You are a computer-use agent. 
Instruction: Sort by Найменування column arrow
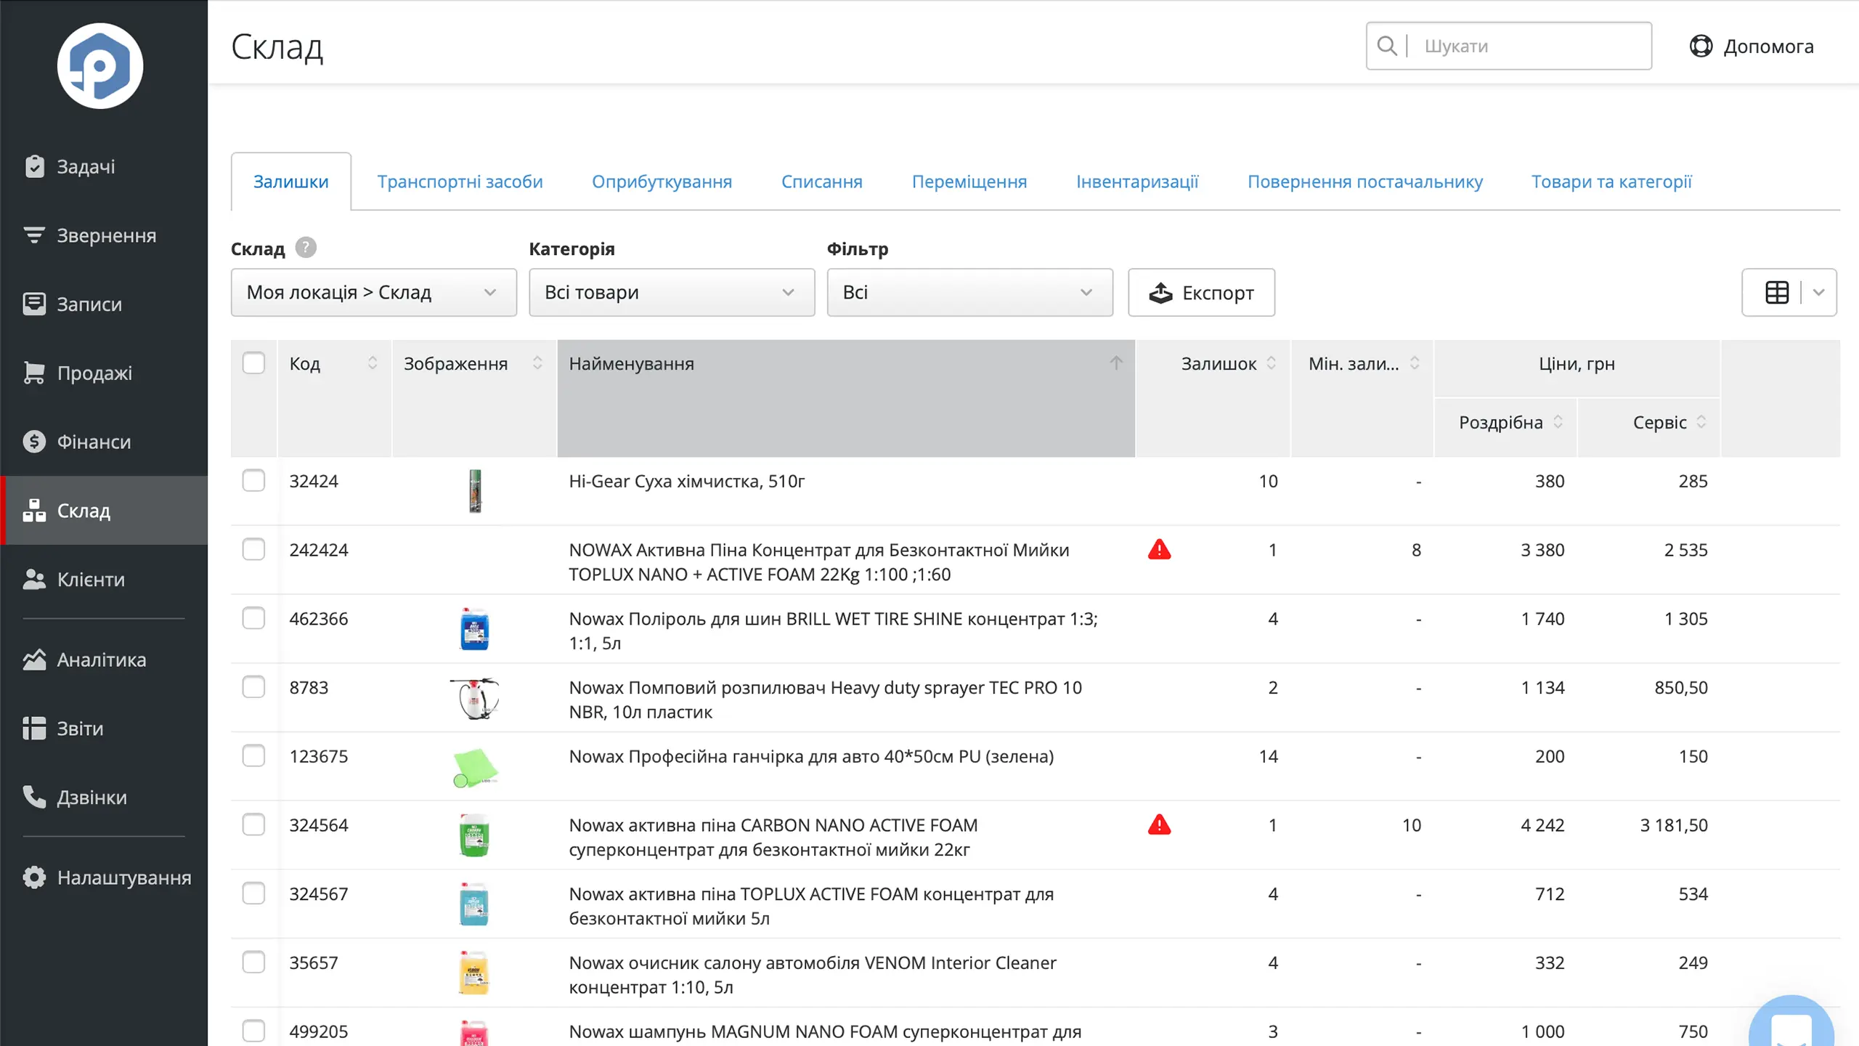[x=1116, y=363]
